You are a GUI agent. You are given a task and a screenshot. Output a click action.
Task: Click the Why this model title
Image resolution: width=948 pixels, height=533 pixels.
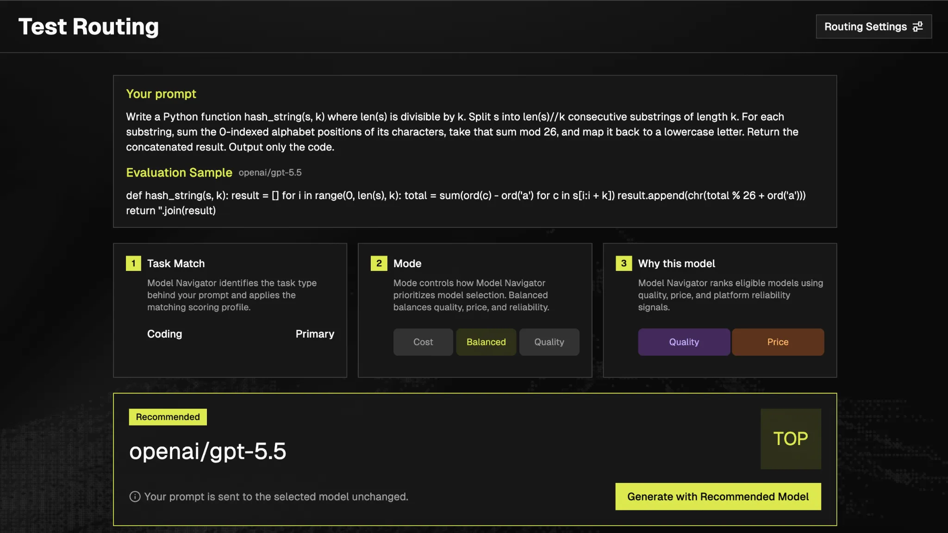coord(676,263)
